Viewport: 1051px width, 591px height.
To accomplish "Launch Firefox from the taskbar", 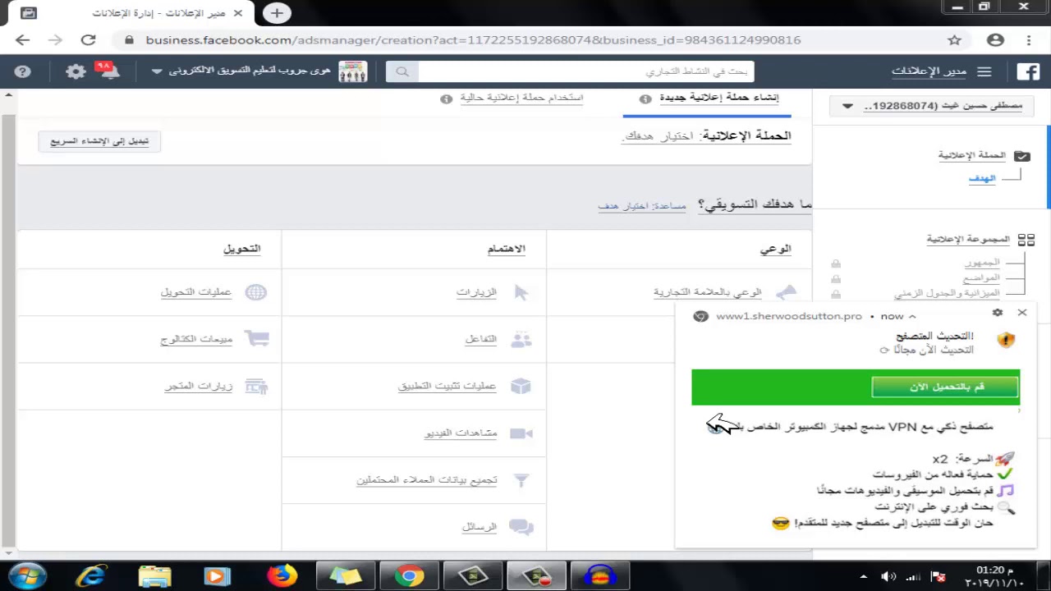I will [x=281, y=575].
